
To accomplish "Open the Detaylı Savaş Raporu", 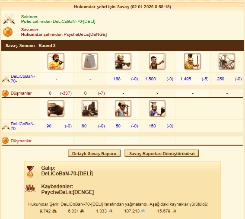I will (94, 153).
